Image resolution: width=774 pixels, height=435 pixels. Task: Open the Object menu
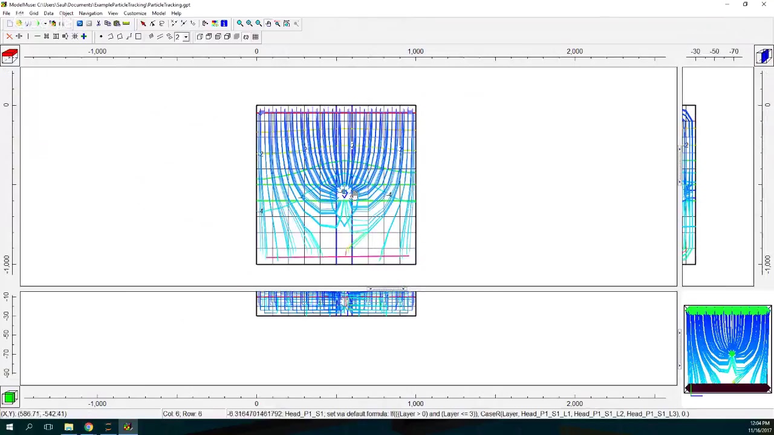click(x=66, y=13)
